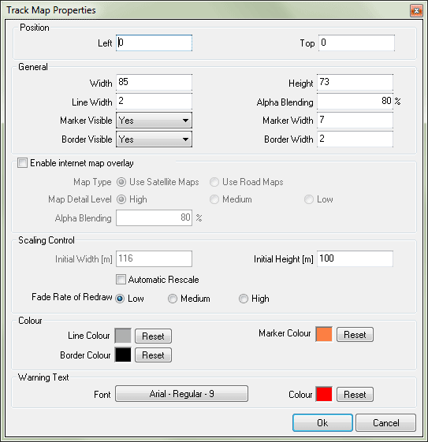Change the orange Marker Colour swatch
The image size is (428, 442).
click(x=324, y=334)
